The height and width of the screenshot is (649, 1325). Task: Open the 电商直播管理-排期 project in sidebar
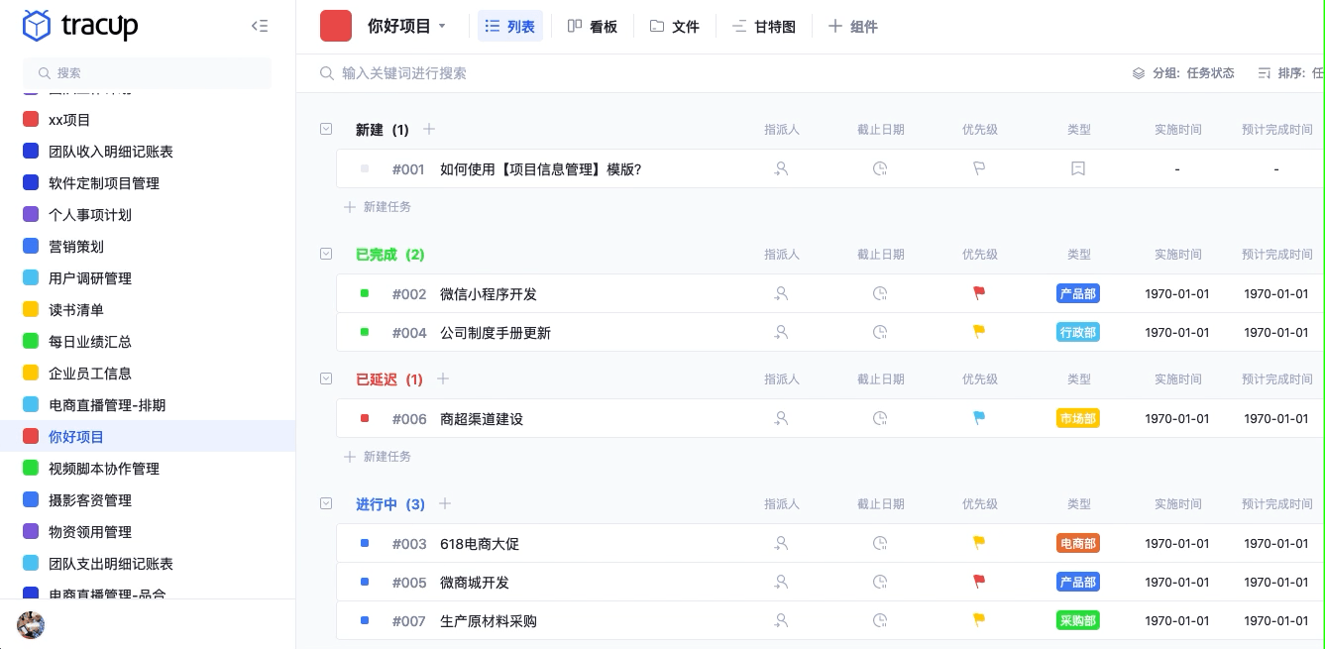(x=106, y=404)
